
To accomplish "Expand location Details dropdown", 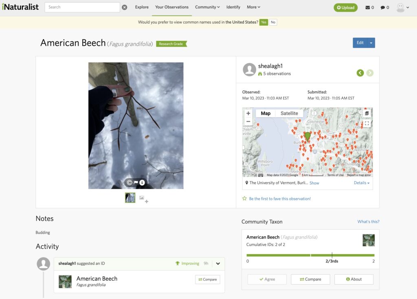I will pyautogui.click(x=362, y=183).
